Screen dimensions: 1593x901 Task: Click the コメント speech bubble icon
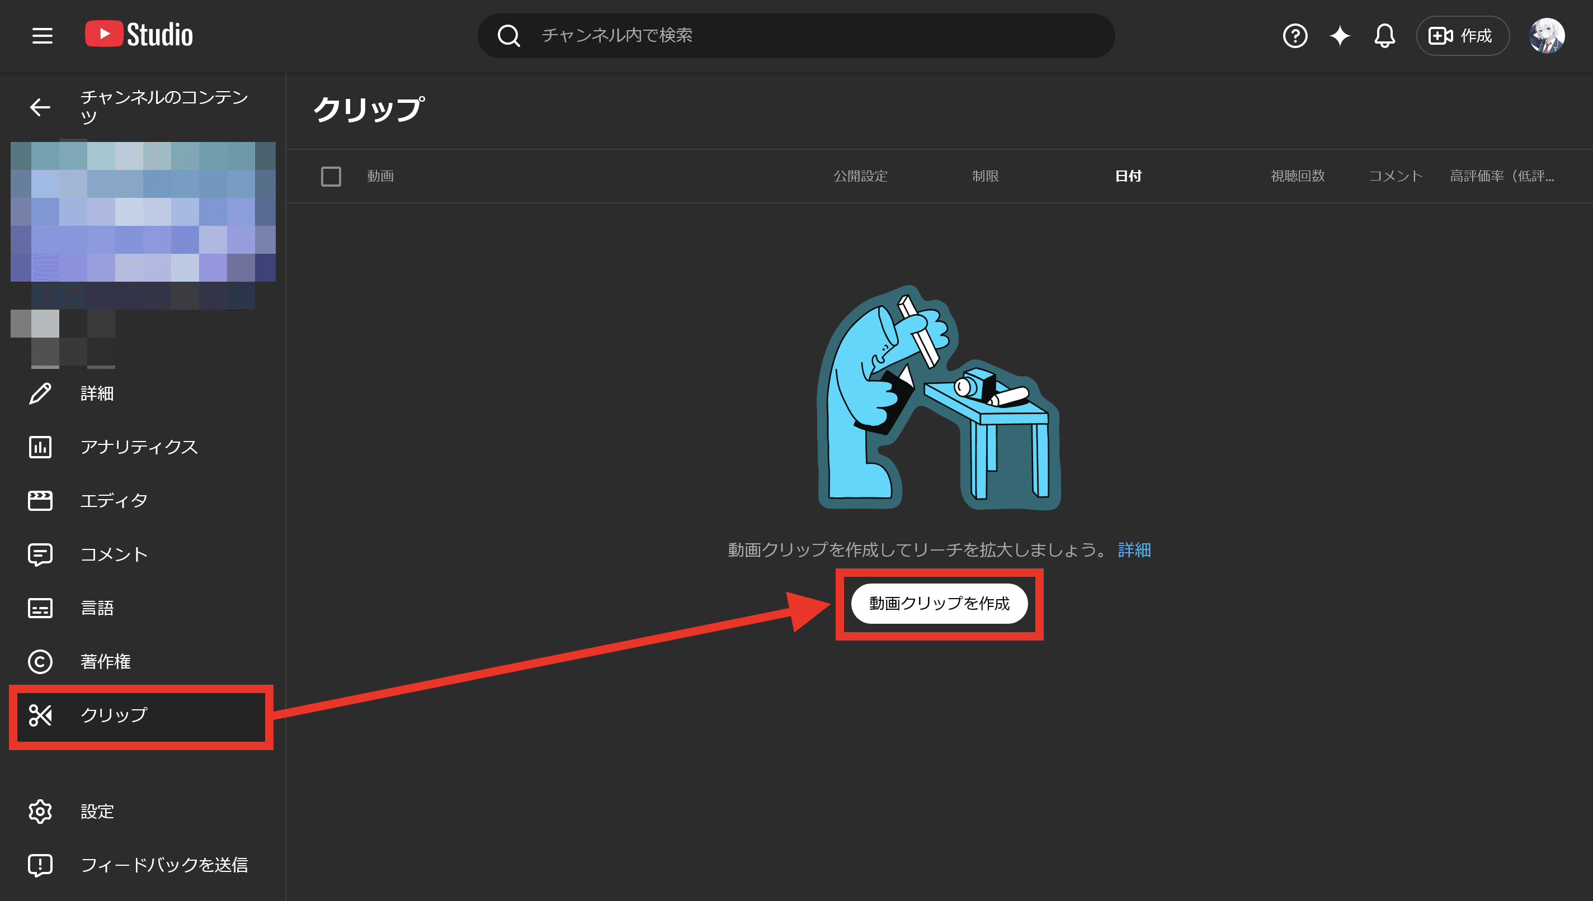pos(40,554)
